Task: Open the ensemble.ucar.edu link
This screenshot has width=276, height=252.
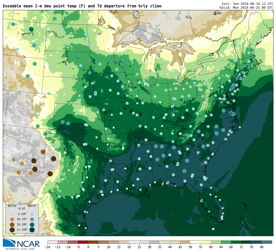Action: 20,249
